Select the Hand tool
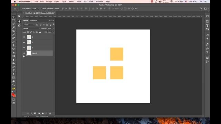221x124 pixels. [13, 81]
